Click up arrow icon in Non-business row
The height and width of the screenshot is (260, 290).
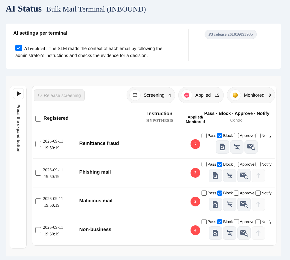258,233
